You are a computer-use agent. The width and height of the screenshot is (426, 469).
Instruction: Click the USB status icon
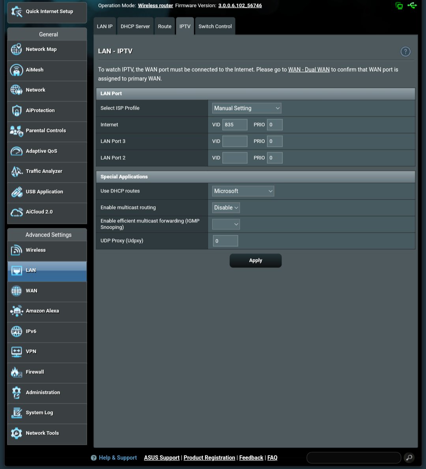412,6
